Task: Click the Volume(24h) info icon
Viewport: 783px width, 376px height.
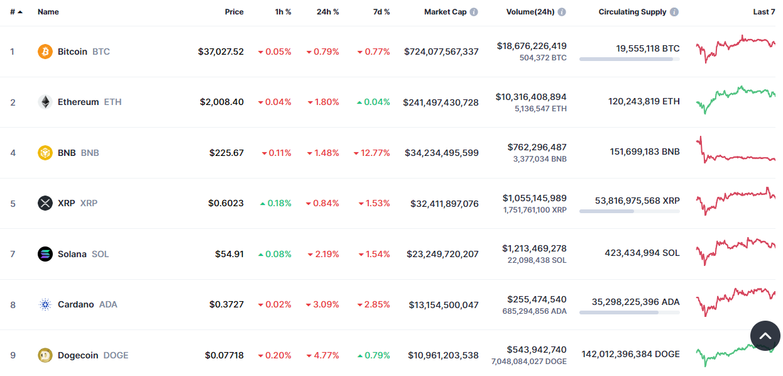Action: point(562,12)
